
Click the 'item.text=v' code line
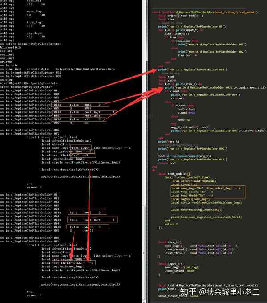pyautogui.click(x=187, y=55)
